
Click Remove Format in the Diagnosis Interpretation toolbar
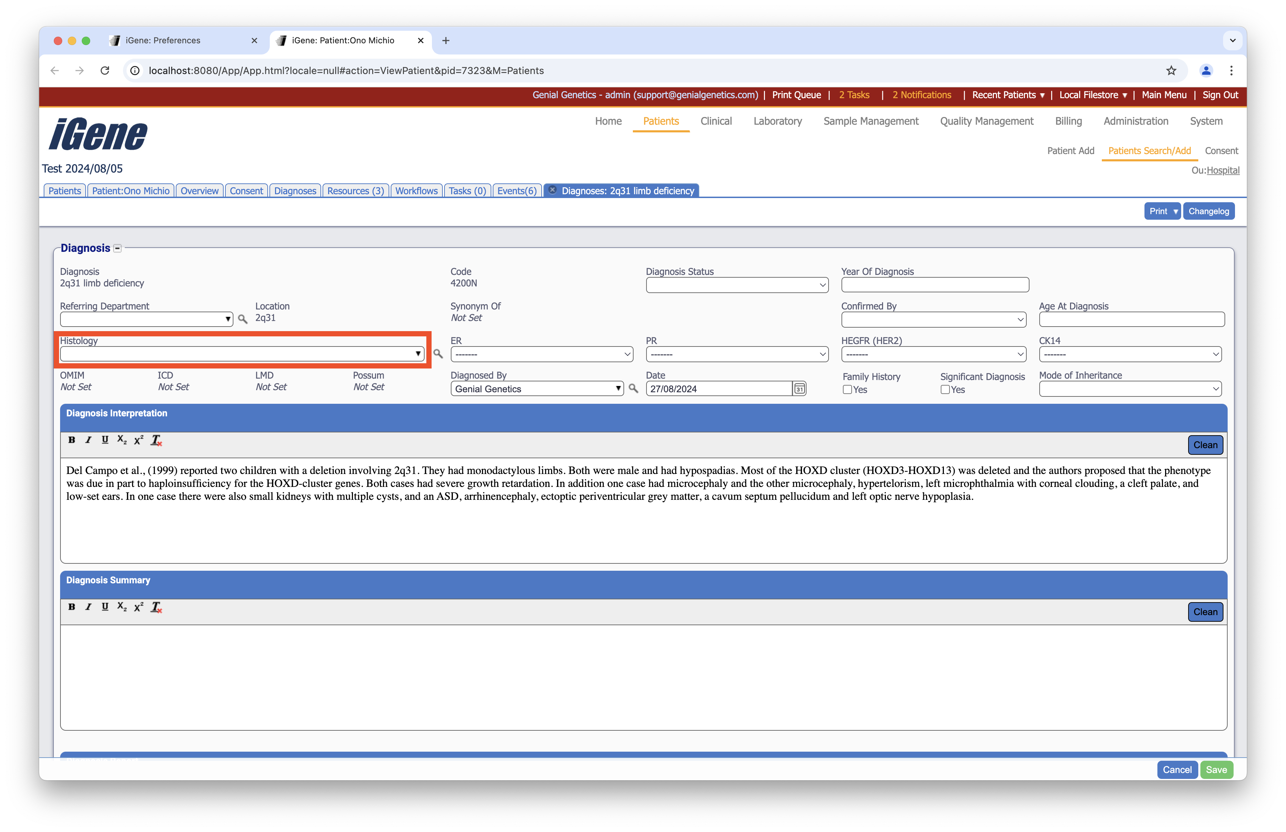tap(156, 440)
